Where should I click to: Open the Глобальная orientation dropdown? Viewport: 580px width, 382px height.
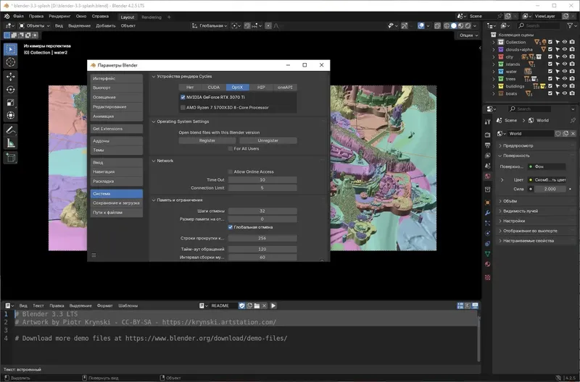211,25
